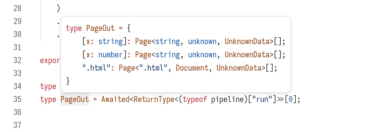Click the highlighted PageOut identifier on line 35
This screenshot has width=369, height=132.
tap(75, 99)
